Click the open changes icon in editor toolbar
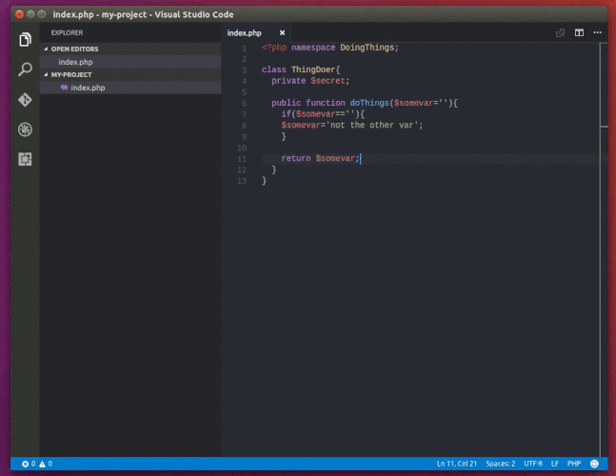This screenshot has height=476, width=616. [x=560, y=32]
